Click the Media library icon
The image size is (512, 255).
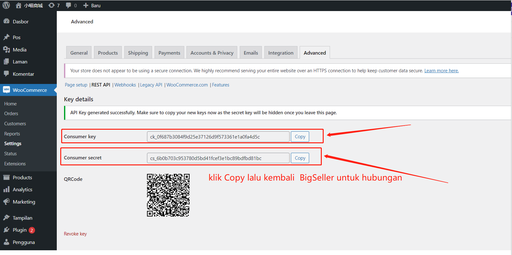pos(6,50)
